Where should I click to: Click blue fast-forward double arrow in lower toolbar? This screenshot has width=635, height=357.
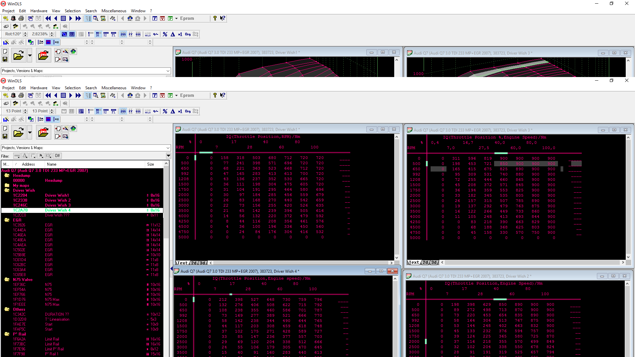[78, 96]
